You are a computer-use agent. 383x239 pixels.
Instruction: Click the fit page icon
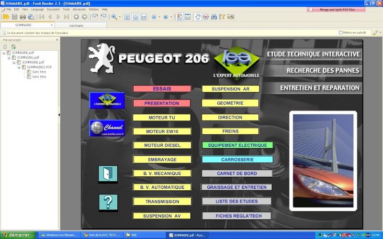coord(135,17)
